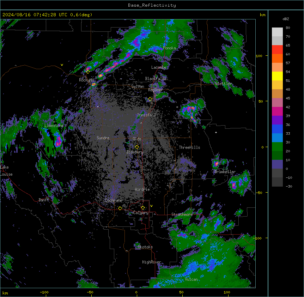This screenshot has width=304, height=297.
Task: Click the Sylvan map label
Action: click(138, 87)
